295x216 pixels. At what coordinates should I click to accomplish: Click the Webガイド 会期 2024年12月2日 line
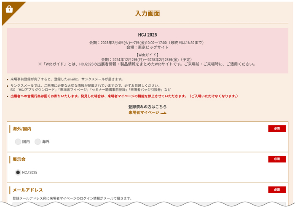coord(146,60)
